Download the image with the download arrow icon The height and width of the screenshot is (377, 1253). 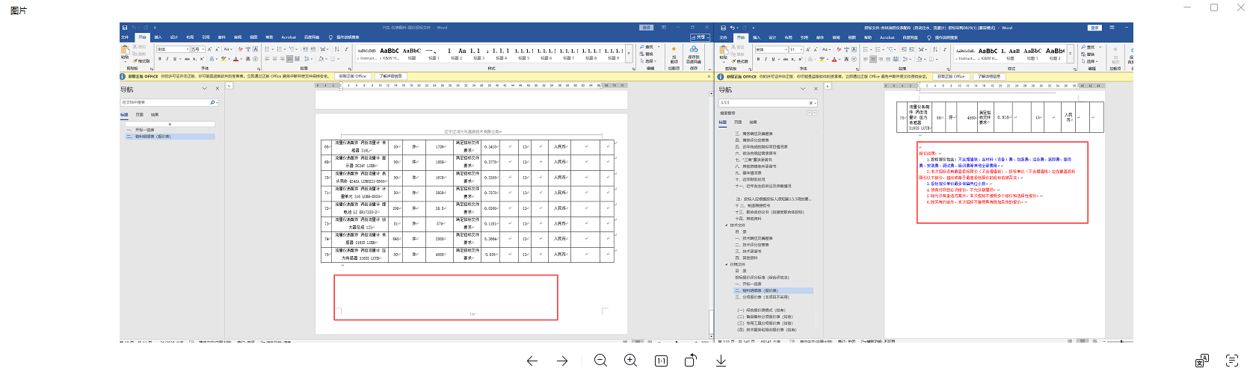pyautogui.click(x=721, y=361)
